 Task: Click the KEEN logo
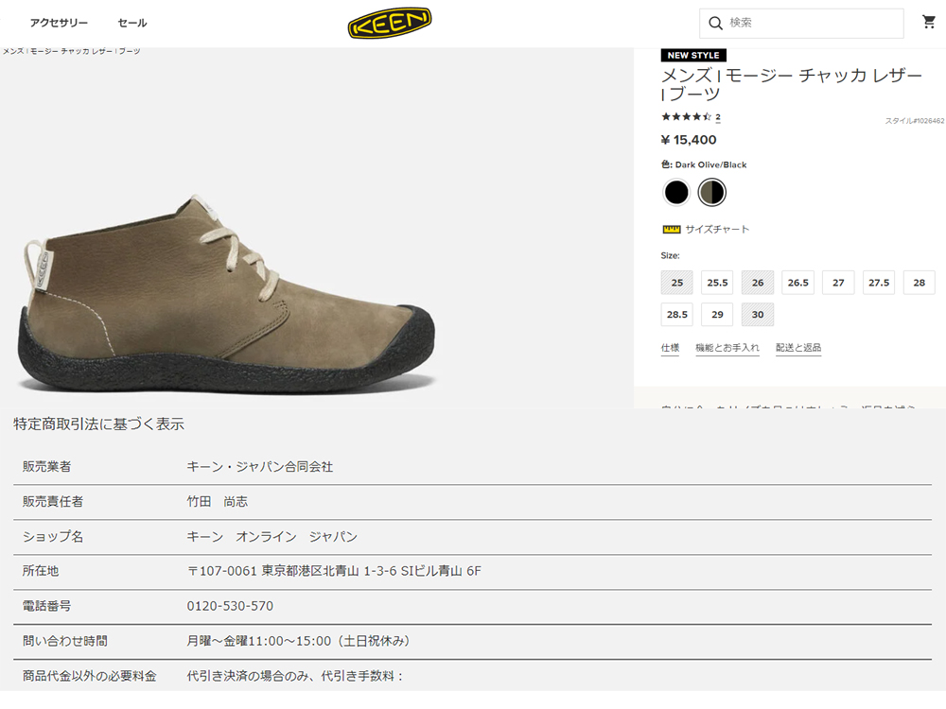coord(390,23)
